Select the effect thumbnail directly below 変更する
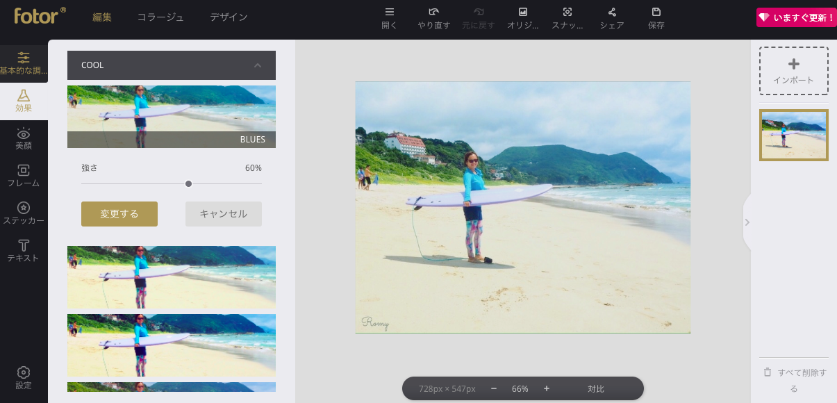837x403 pixels. coord(172,277)
